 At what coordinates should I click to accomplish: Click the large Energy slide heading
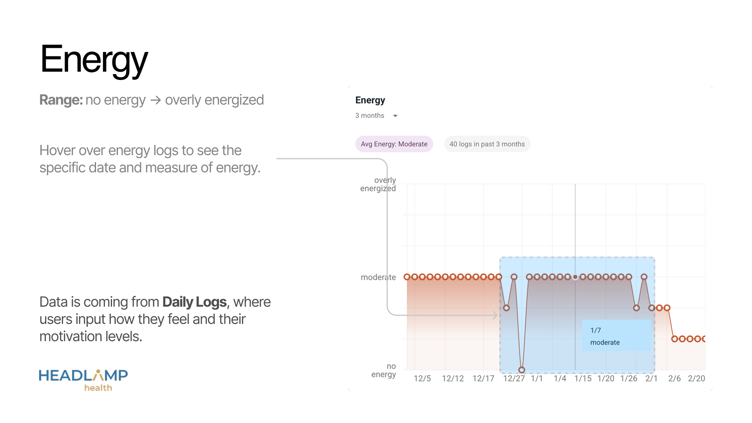(94, 60)
